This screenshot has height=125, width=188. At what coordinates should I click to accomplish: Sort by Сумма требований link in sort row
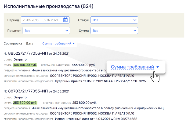(x=57, y=44)
